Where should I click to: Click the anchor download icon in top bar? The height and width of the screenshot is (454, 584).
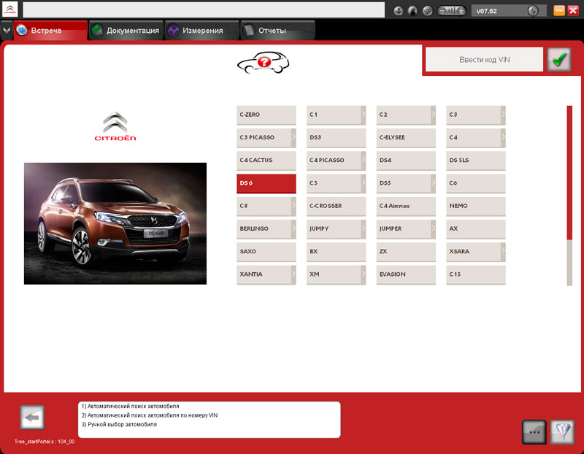point(399,11)
